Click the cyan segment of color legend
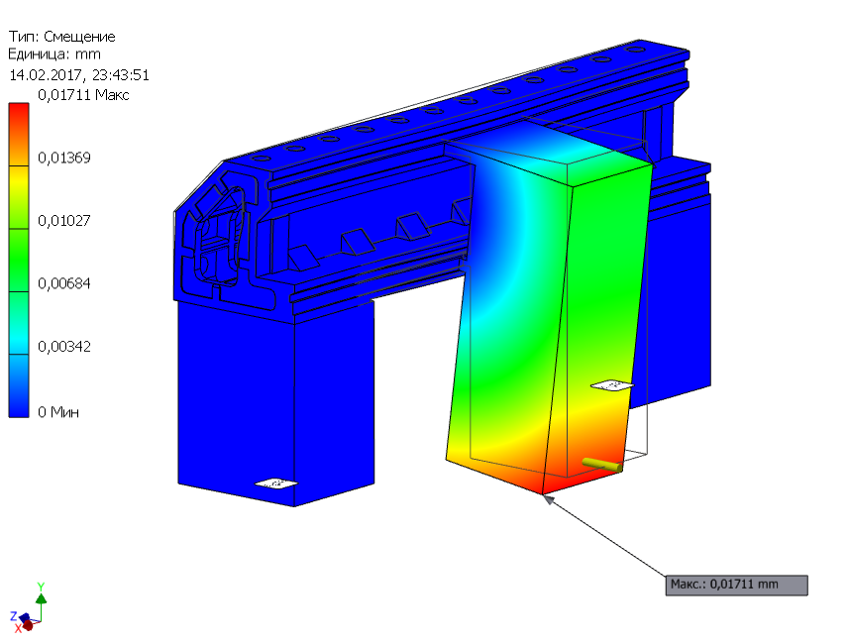The width and height of the screenshot is (849, 644). (x=19, y=323)
